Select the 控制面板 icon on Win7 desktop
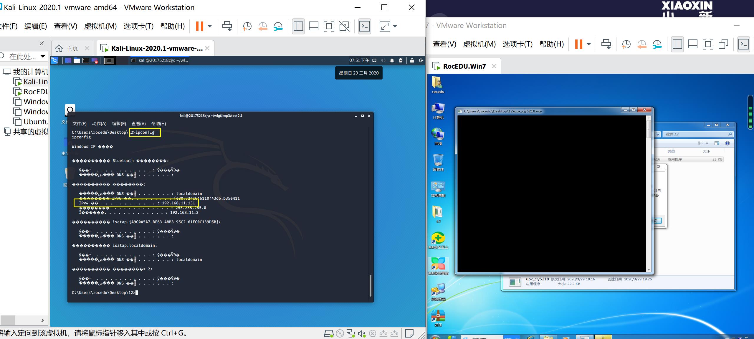The height and width of the screenshot is (339, 754). pos(438,189)
